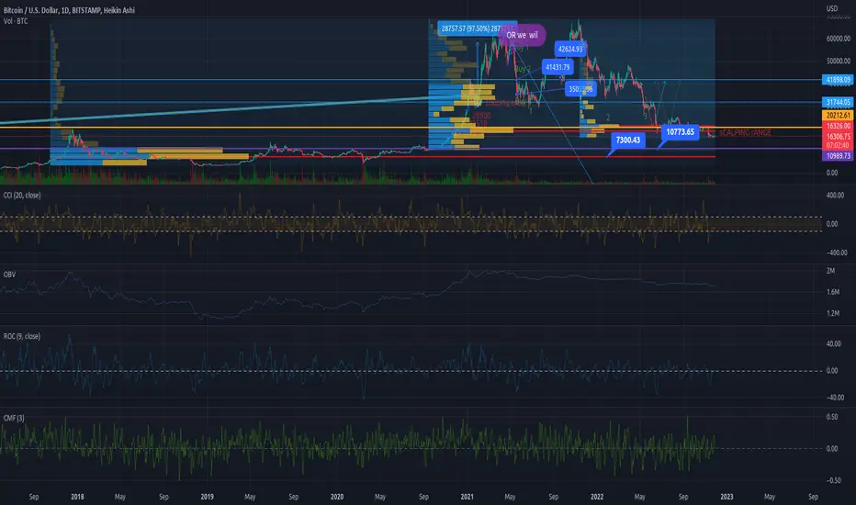This screenshot has height=505, width=856.
Task: Click the 2022 label on time axis
Action: click(597, 497)
